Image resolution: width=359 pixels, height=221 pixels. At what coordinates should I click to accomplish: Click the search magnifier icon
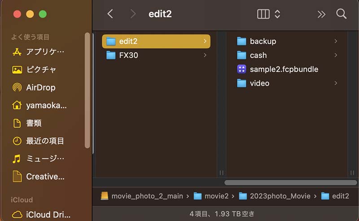(x=341, y=14)
